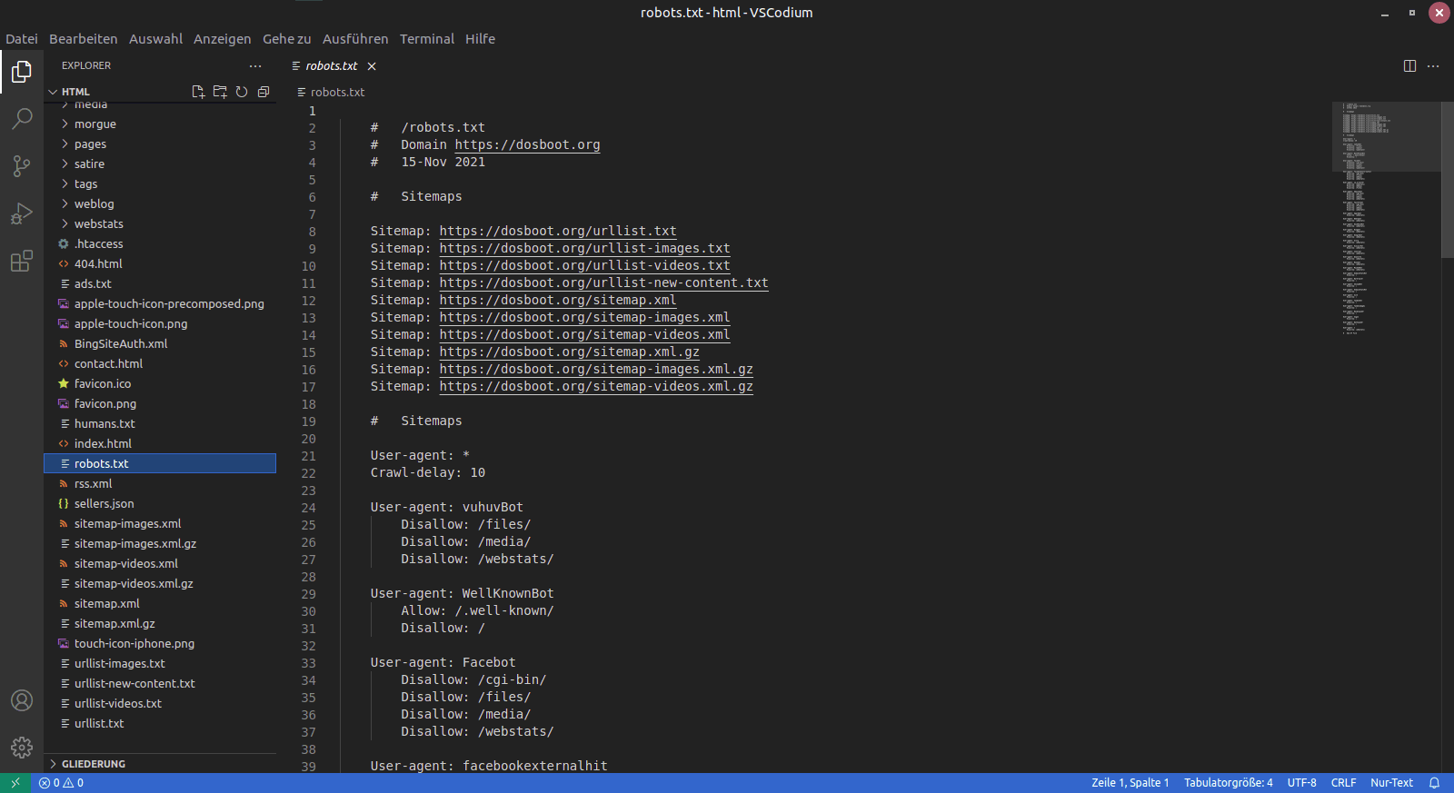
Task: Open favicon.ico in the file tree
Action: 160,383
